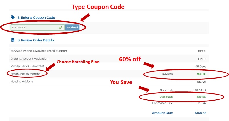This screenshot has width=229, height=121.
Task: Select the "6. Review Order Details" heading
Action: pyautogui.click(x=36, y=40)
